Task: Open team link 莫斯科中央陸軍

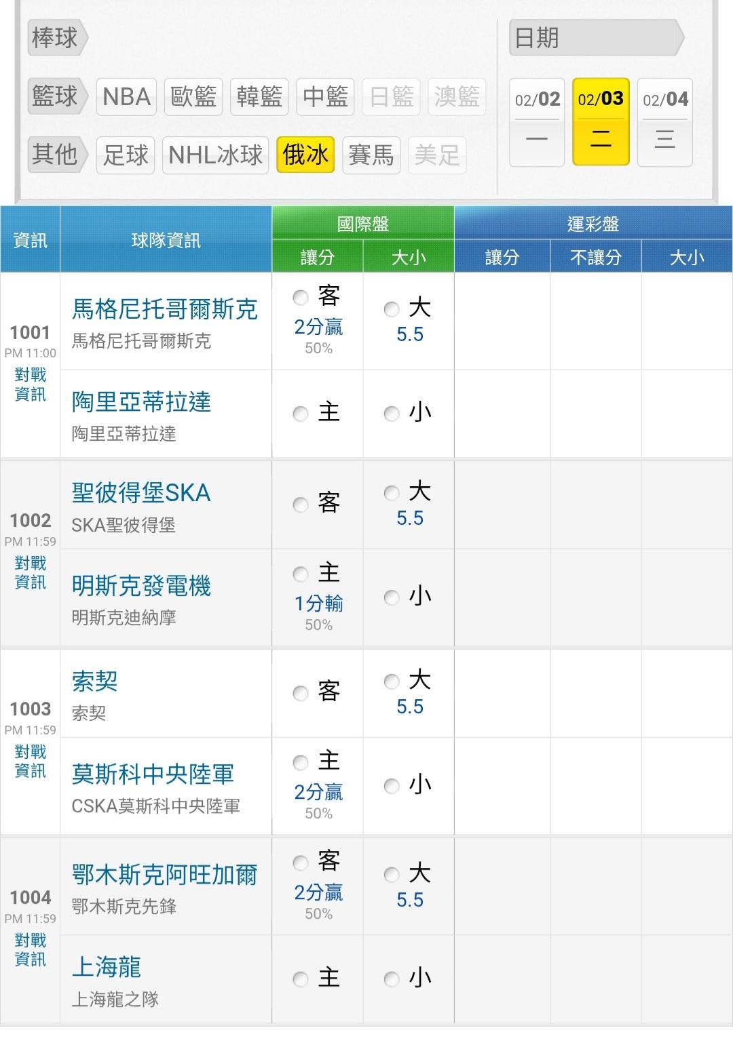Action: (x=153, y=774)
